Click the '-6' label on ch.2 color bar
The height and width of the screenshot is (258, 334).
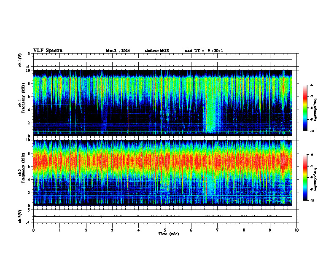point(311,155)
